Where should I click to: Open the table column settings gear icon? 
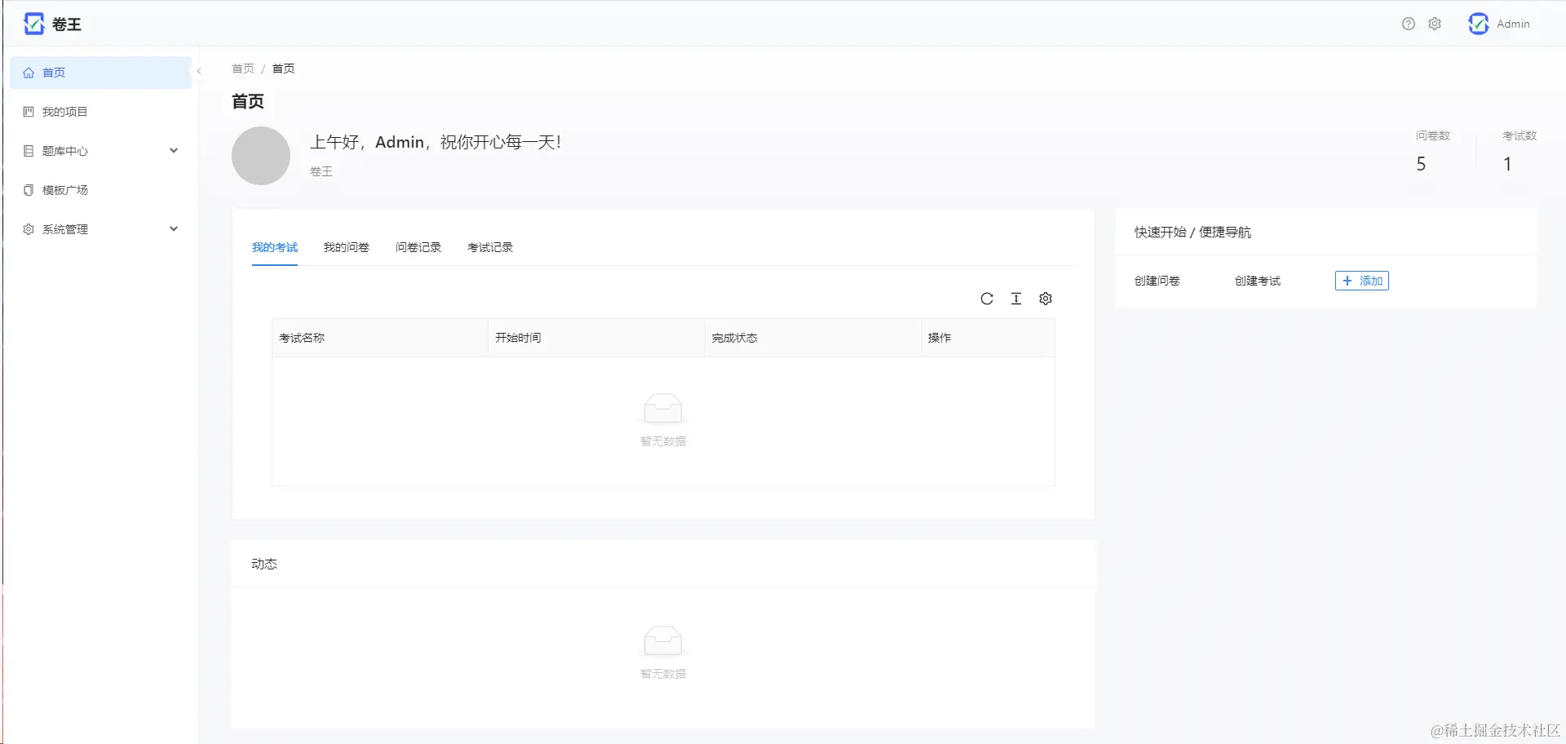pyautogui.click(x=1046, y=299)
